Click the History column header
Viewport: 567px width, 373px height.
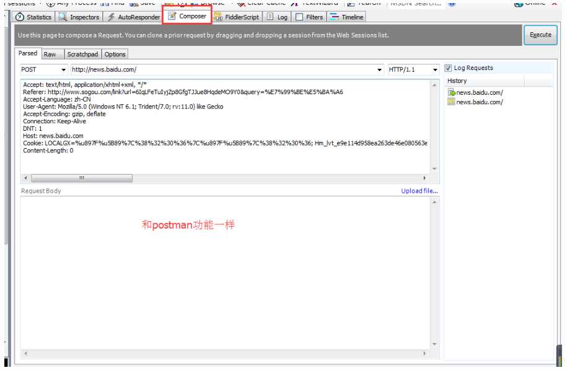tap(485, 81)
